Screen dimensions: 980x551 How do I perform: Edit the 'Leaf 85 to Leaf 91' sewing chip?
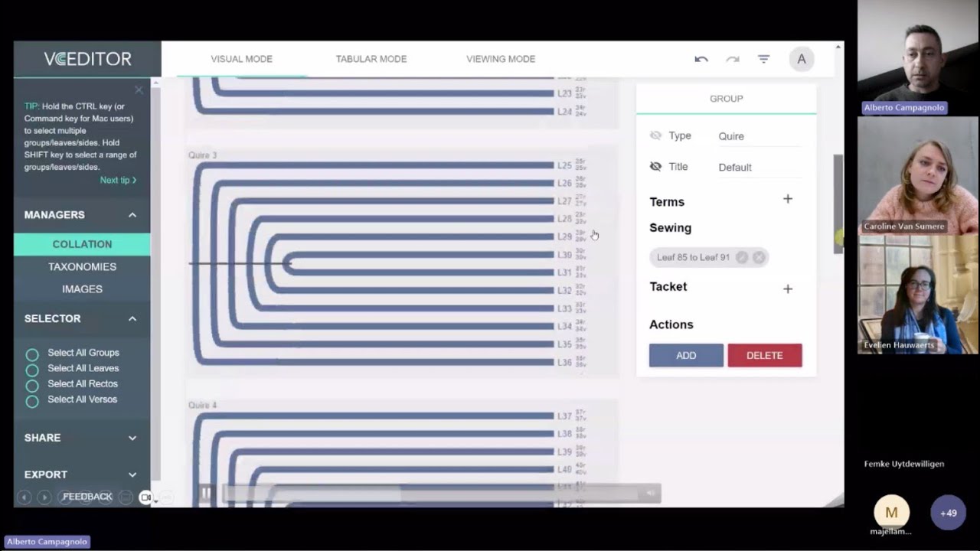(x=742, y=258)
